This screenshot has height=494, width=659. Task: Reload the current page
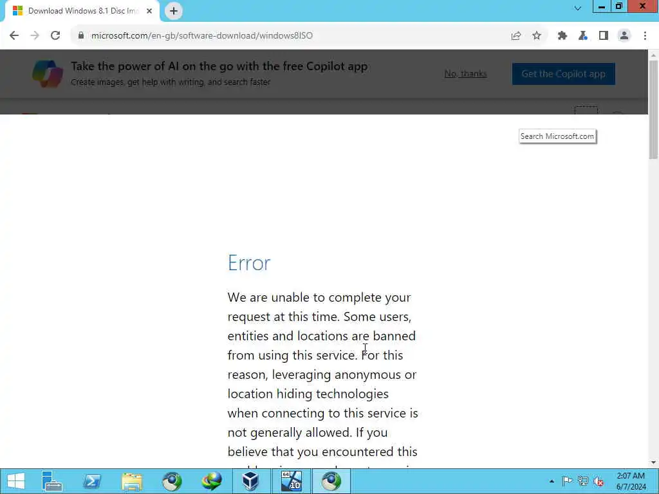[x=55, y=36]
